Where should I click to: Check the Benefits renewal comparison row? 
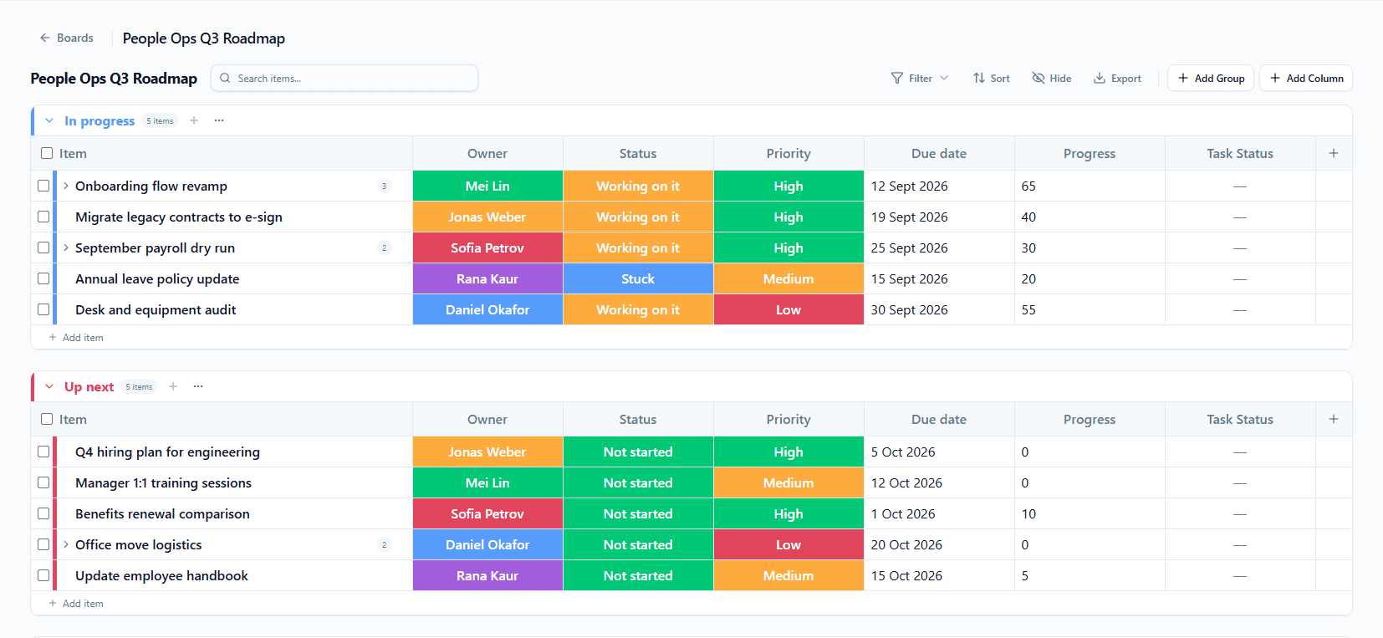point(43,513)
